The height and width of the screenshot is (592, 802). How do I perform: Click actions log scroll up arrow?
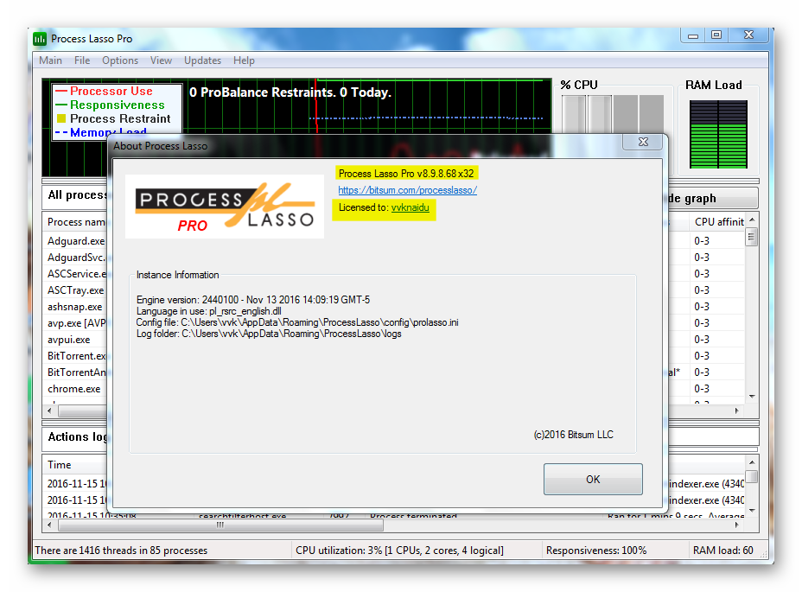tap(752, 462)
